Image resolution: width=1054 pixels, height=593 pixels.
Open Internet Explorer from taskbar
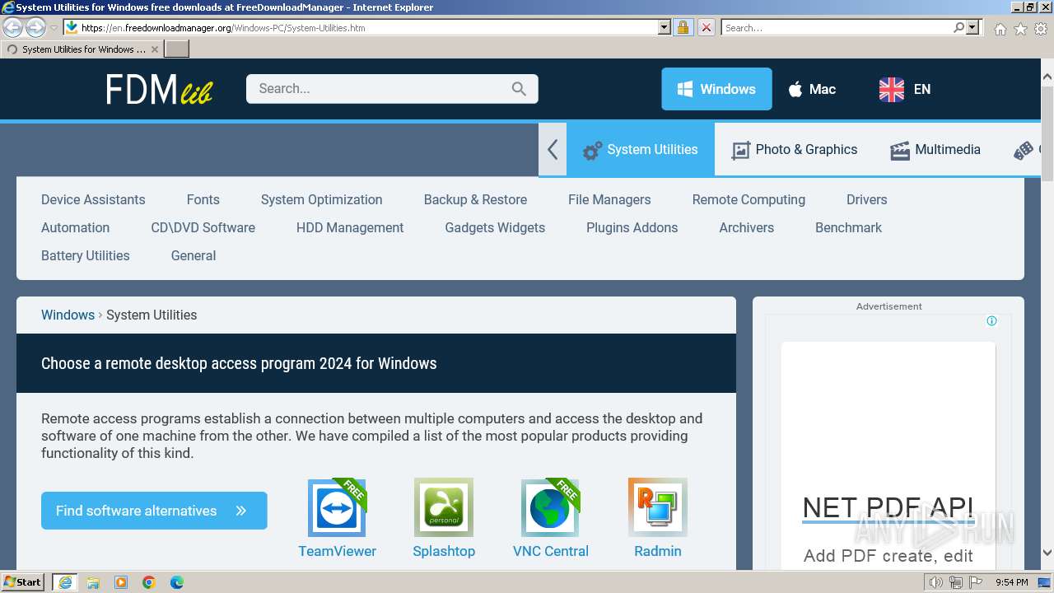click(65, 582)
